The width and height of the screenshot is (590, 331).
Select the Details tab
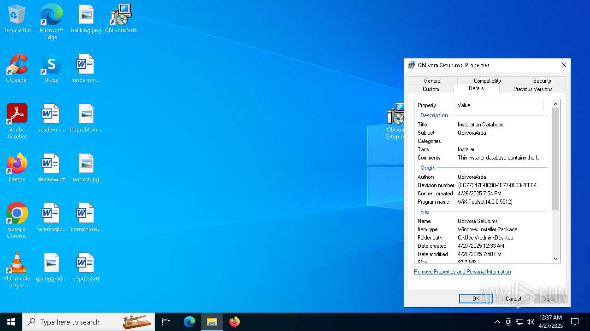point(476,88)
